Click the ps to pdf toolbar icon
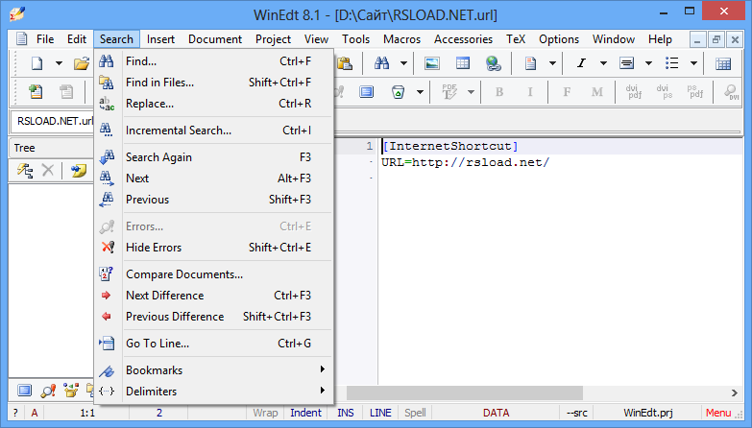This screenshot has width=752, height=428. click(695, 91)
